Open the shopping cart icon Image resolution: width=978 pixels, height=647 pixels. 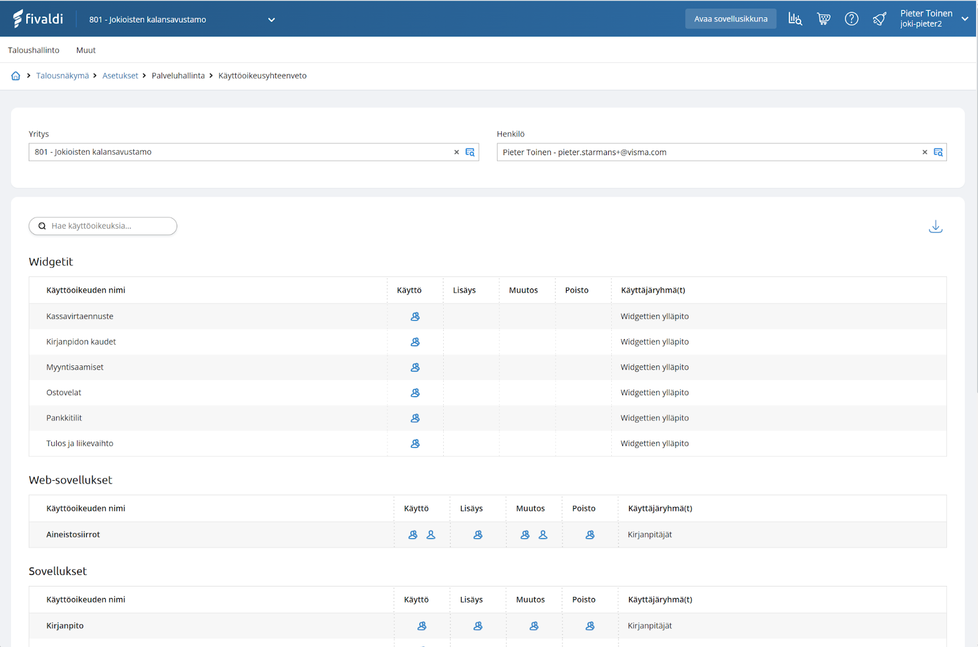pyautogui.click(x=823, y=19)
